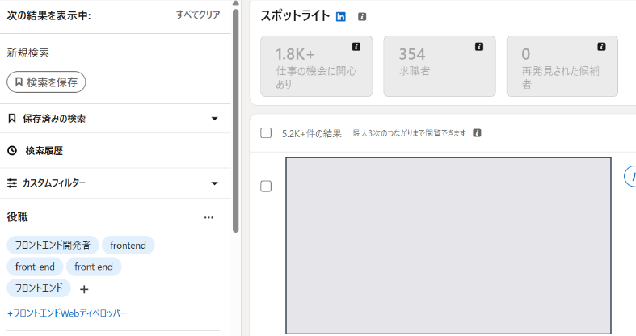Add suggested title +フロントエンドWebディベロッパー
The width and height of the screenshot is (636, 336).
67,313
